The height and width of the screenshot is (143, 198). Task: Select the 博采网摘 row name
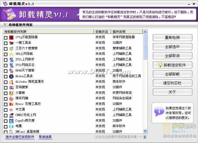pyautogui.click(x=22, y=98)
